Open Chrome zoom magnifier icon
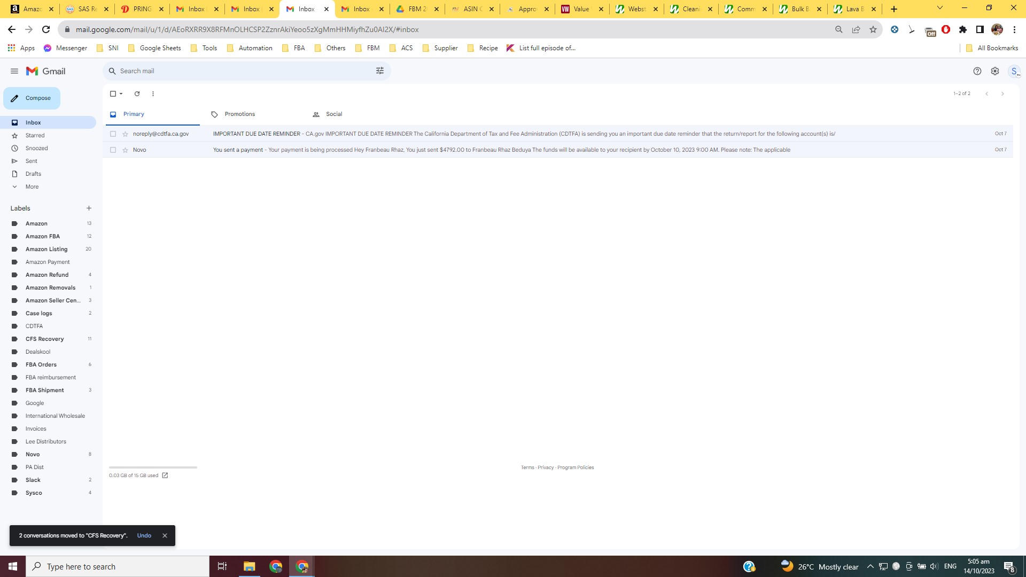This screenshot has width=1026, height=577. [839, 29]
